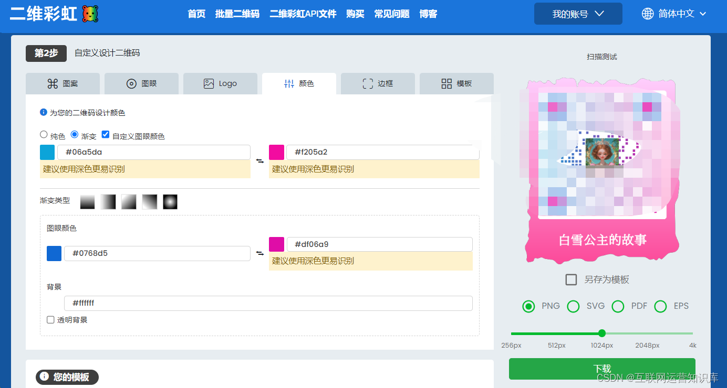Viewport: 727px width, 388px height.
Task: Open 二维彩虹API文件 navigation item
Action: point(303,14)
